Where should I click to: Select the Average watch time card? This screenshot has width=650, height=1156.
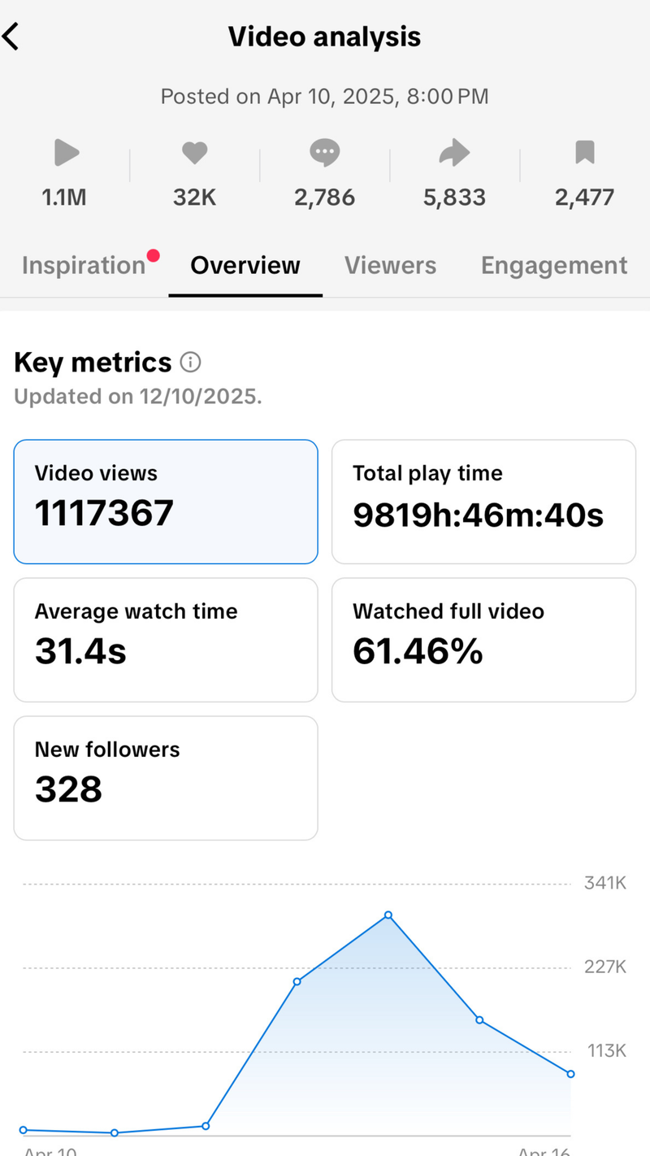166,640
